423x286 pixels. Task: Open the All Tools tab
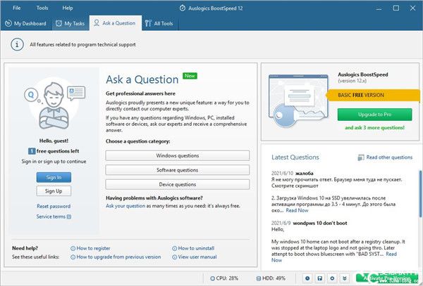point(161,23)
